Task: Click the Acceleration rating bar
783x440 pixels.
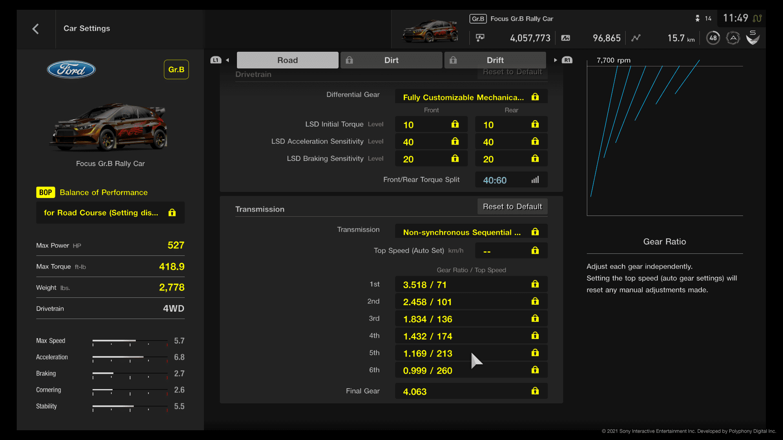Action: [130, 357]
